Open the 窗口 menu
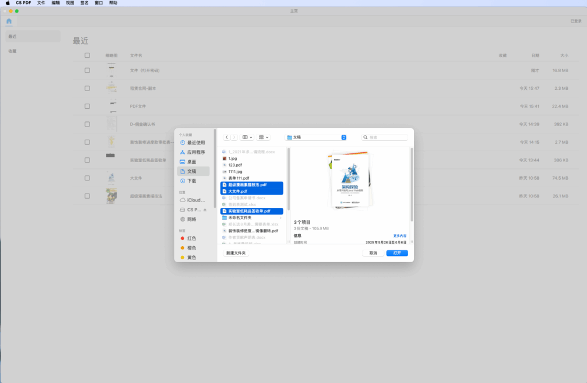The height and width of the screenshot is (383, 587). tap(99, 3)
